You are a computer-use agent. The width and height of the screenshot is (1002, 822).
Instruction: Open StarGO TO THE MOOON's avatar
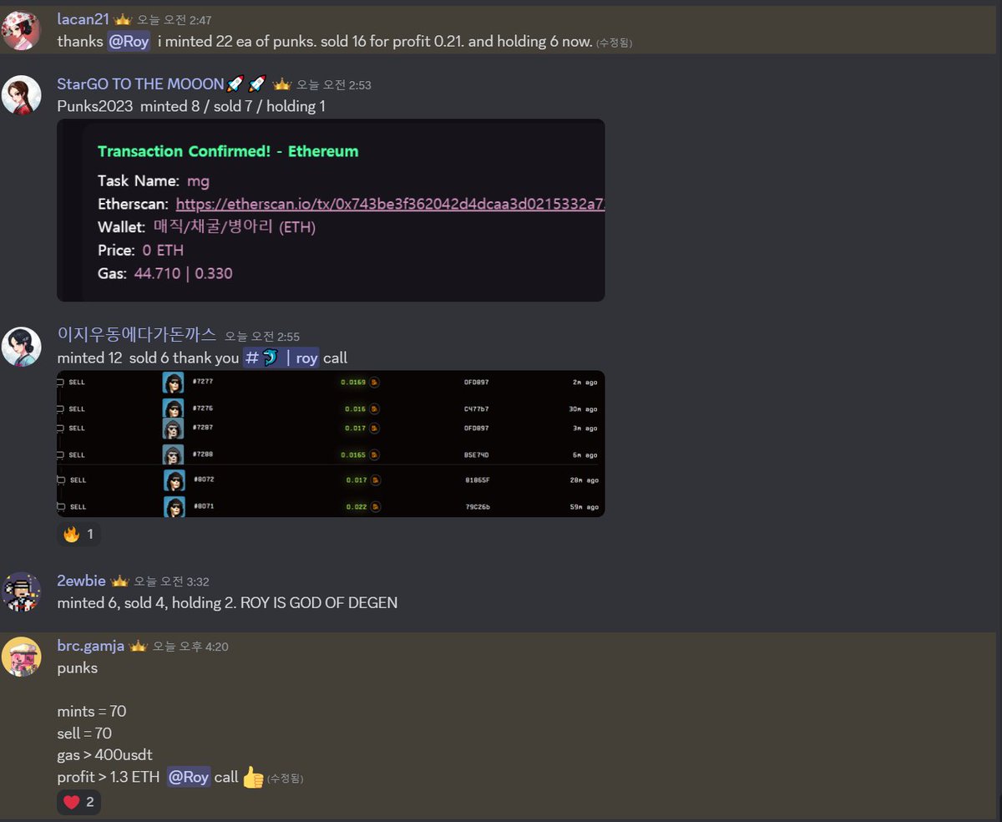pyautogui.click(x=22, y=95)
